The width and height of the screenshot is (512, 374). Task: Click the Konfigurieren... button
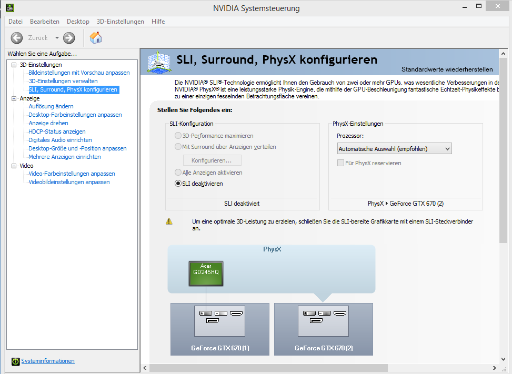pos(212,160)
